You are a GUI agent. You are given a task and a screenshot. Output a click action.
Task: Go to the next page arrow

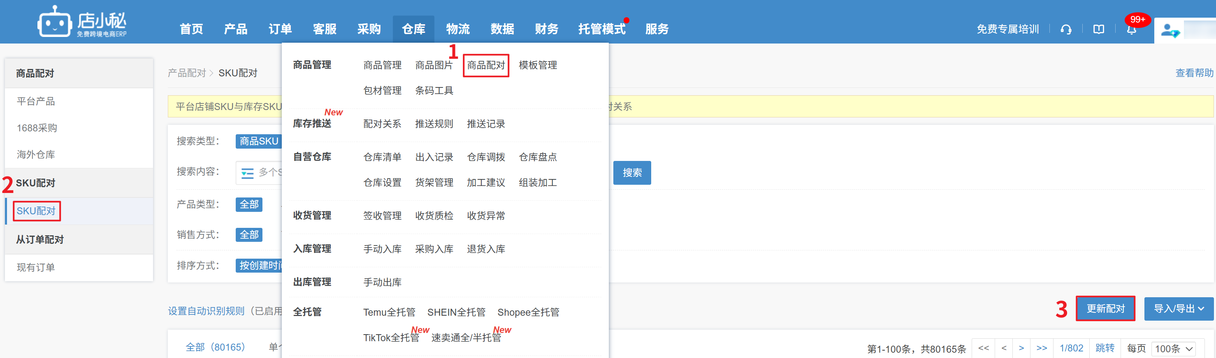click(x=1021, y=348)
